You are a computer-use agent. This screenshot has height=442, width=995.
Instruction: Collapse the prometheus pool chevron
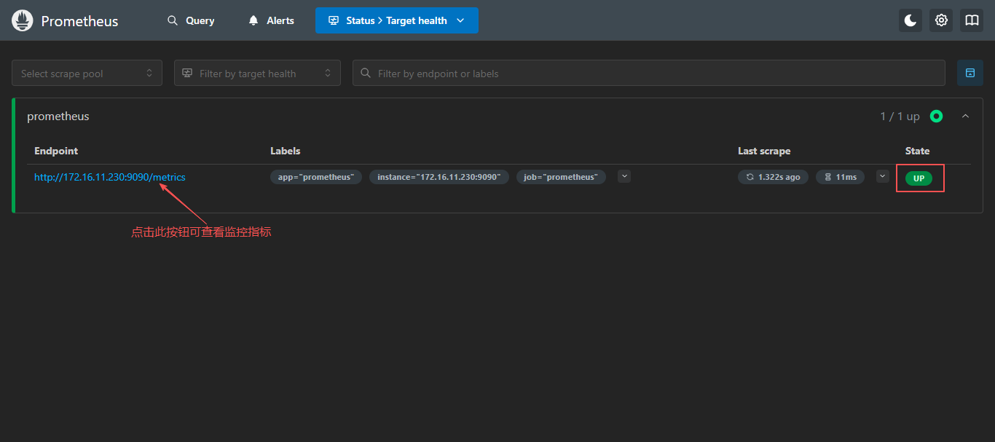tap(966, 117)
